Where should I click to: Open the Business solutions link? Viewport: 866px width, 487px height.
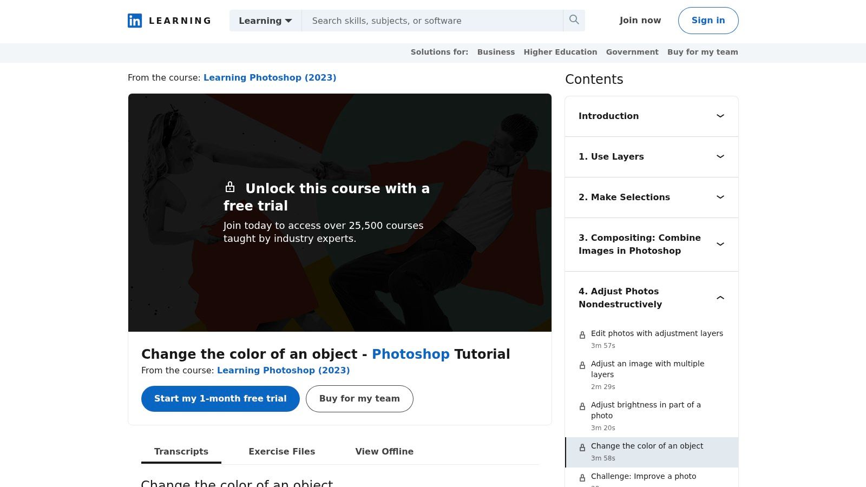click(496, 52)
